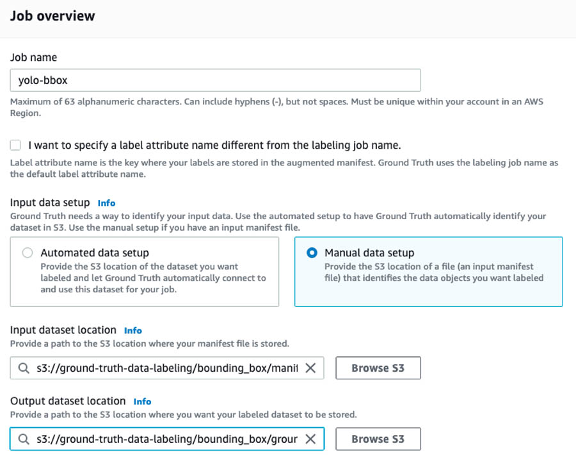Click the Automated data setup card description
576x455 pixels.
(x=153, y=277)
